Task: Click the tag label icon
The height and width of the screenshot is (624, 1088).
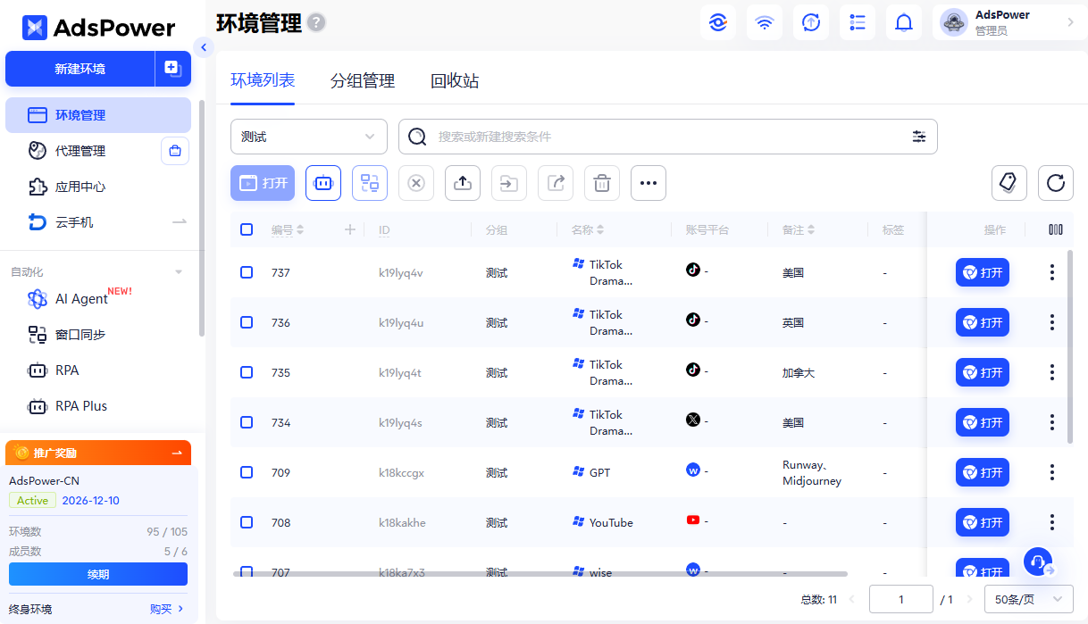Action: click(x=1009, y=183)
